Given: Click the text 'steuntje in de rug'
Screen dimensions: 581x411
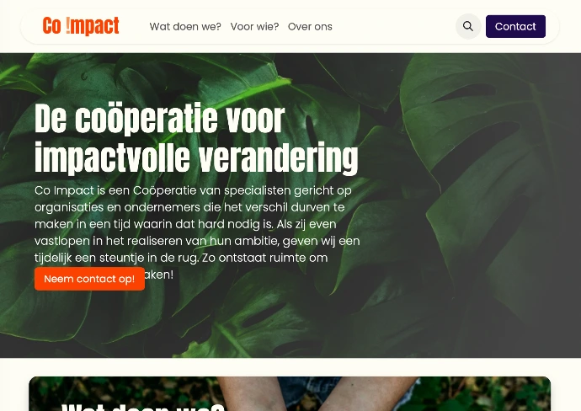Looking at the screenshot, I should pyautogui.click(x=148, y=258).
